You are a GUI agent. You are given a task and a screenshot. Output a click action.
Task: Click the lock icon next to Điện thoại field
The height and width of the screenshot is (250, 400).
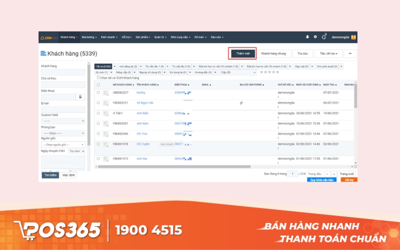point(80,97)
